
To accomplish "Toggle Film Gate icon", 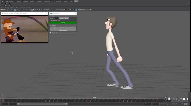I will coord(17,10).
